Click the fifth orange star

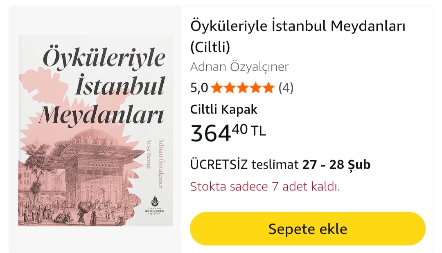click(x=268, y=88)
